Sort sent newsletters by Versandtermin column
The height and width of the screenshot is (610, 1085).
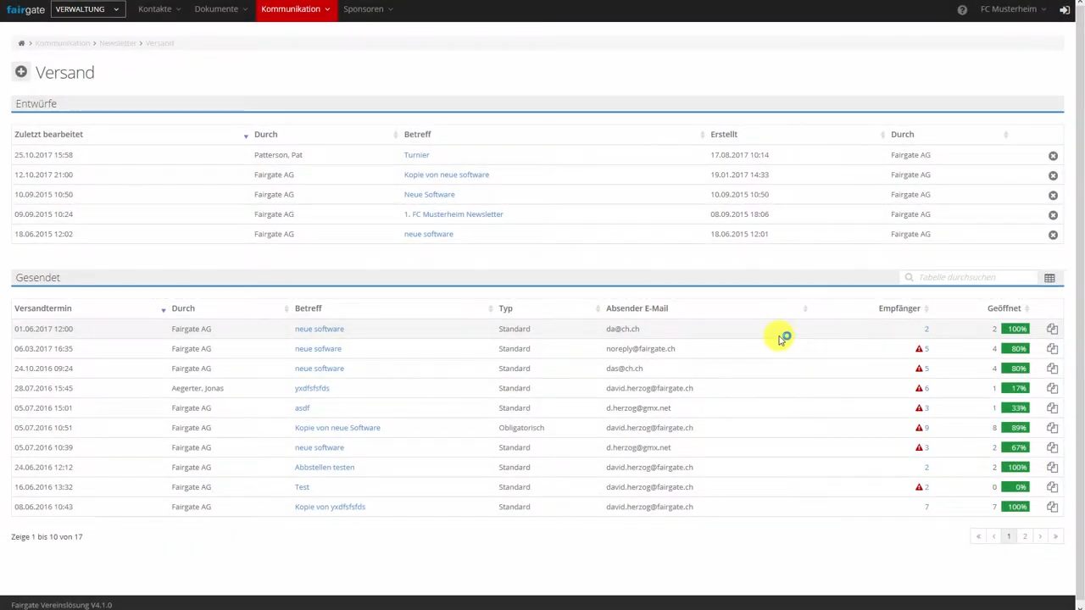pos(43,308)
